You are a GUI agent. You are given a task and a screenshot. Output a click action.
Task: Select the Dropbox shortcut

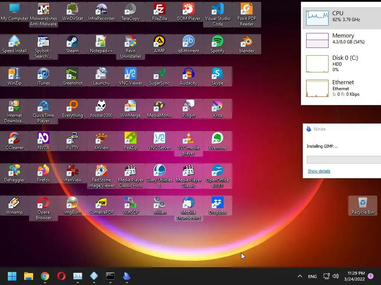(217, 205)
